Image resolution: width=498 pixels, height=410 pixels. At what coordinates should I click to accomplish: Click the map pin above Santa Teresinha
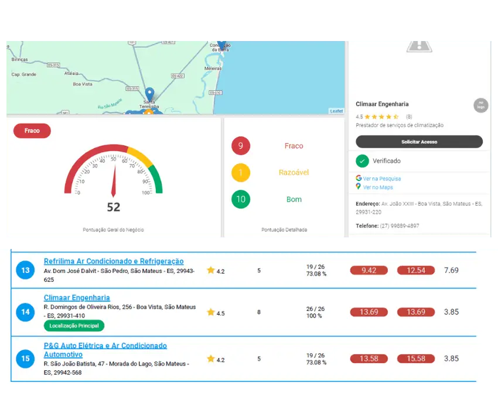pos(149,94)
